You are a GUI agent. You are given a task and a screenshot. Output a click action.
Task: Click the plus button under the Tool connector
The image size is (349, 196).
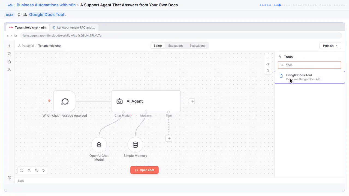169,138
